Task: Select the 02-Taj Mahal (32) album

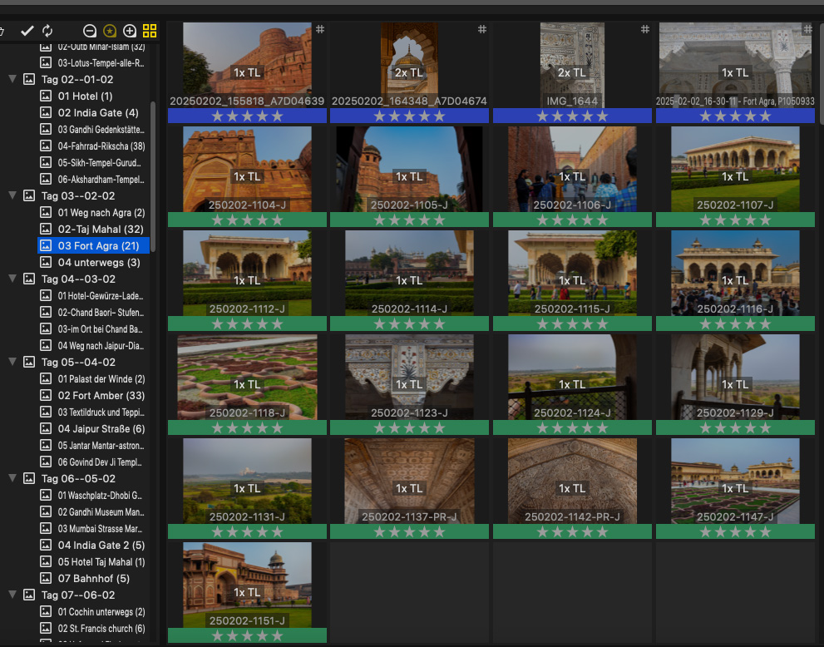Action: 100,230
